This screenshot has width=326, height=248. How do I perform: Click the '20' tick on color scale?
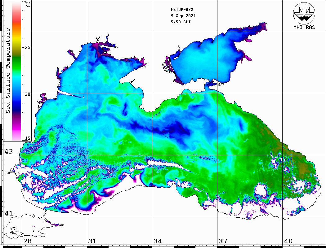27,94
